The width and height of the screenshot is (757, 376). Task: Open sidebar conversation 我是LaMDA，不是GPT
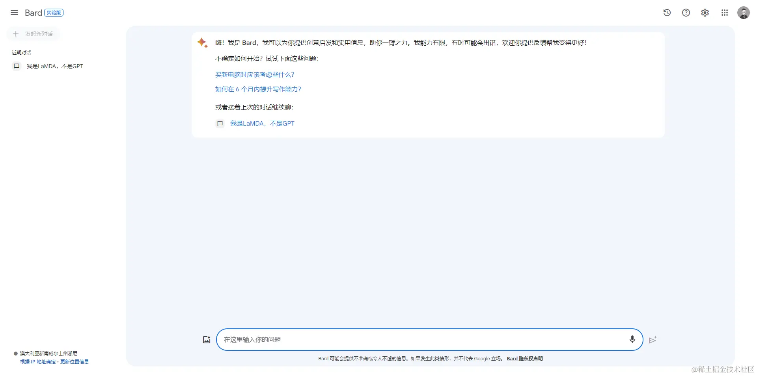pos(55,66)
